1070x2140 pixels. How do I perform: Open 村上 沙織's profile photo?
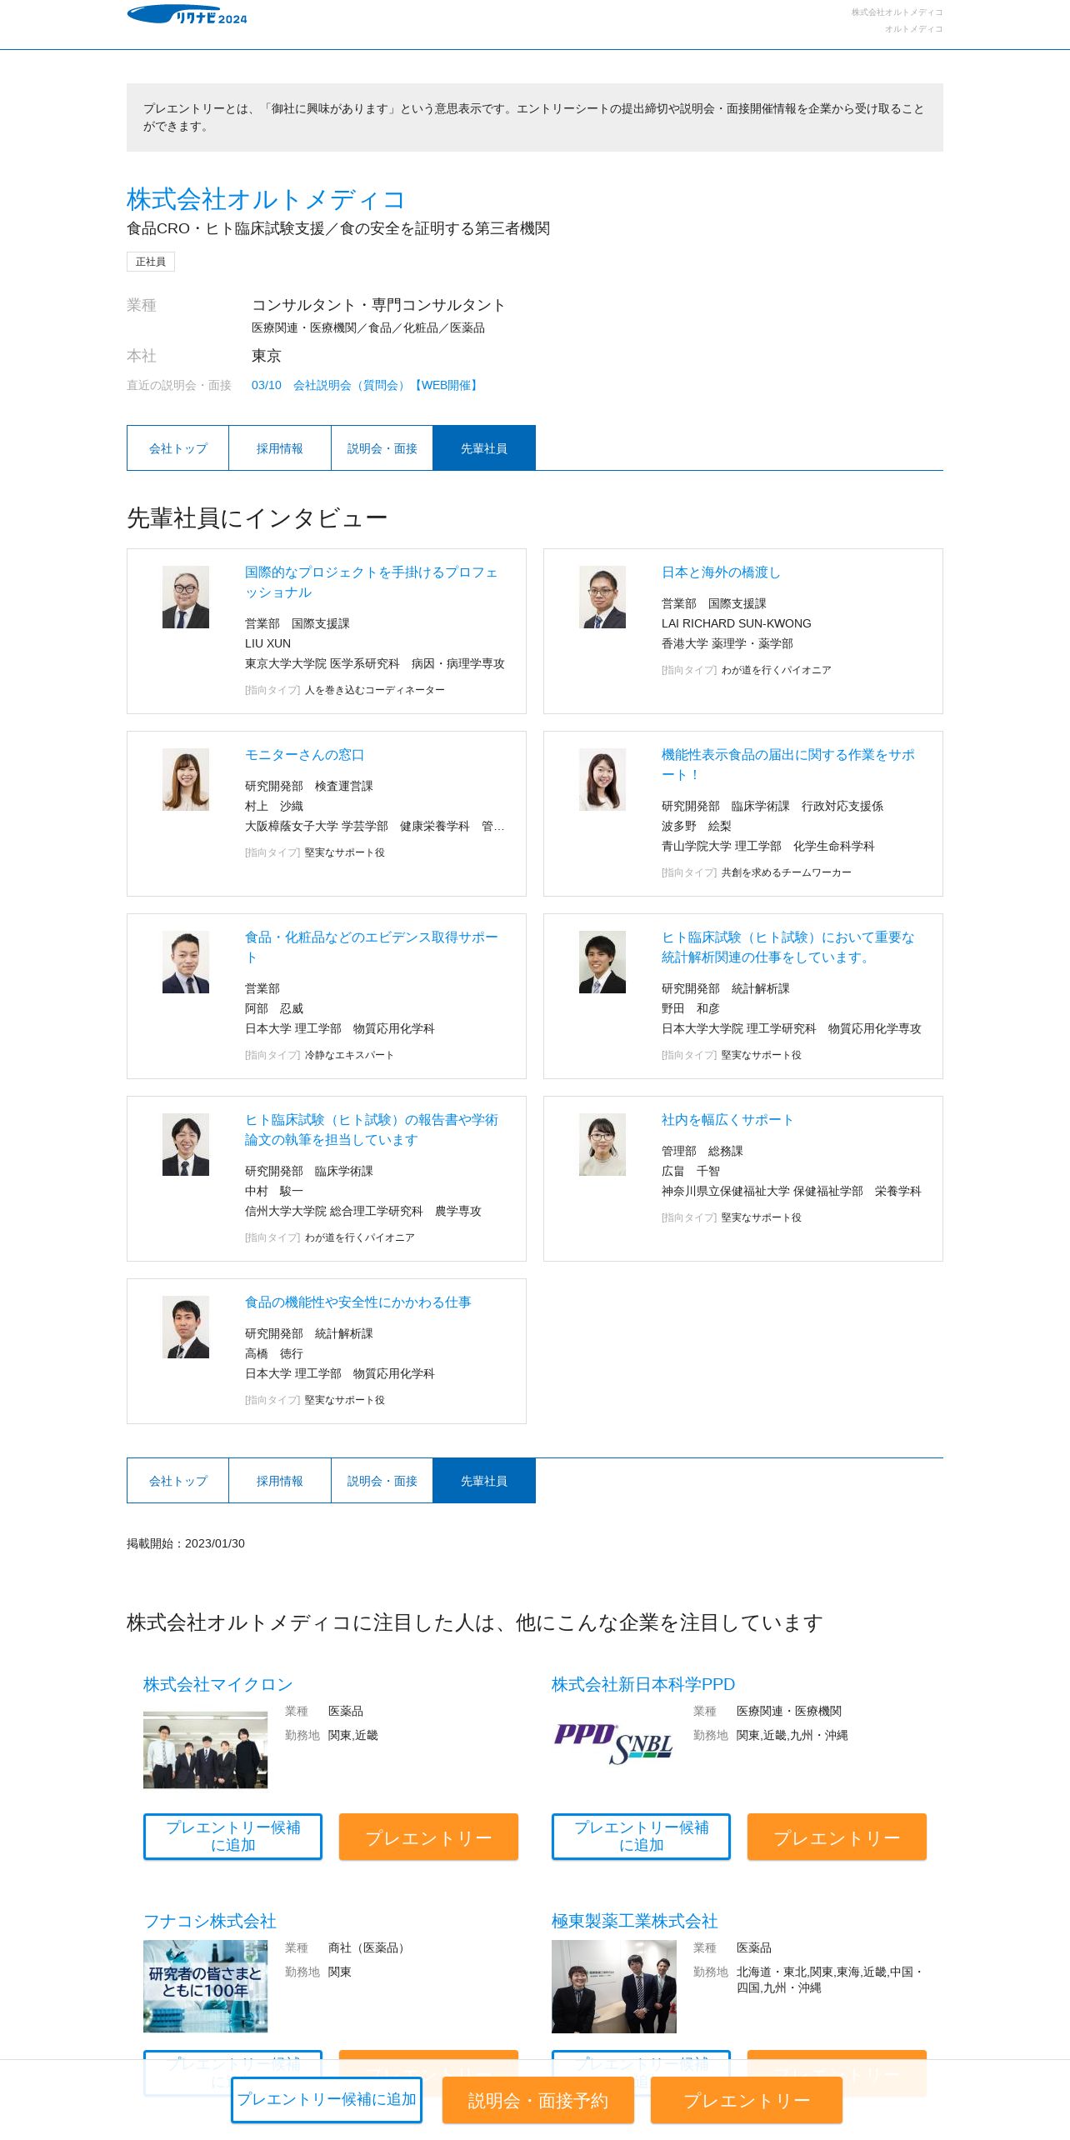(x=186, y=779)
